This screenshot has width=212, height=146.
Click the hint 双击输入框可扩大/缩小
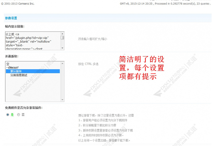[92, 39]
